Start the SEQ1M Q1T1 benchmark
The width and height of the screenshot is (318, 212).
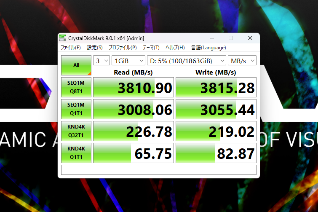76,109
